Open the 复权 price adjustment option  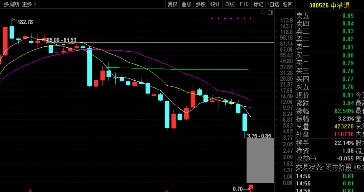pos(172,4)
